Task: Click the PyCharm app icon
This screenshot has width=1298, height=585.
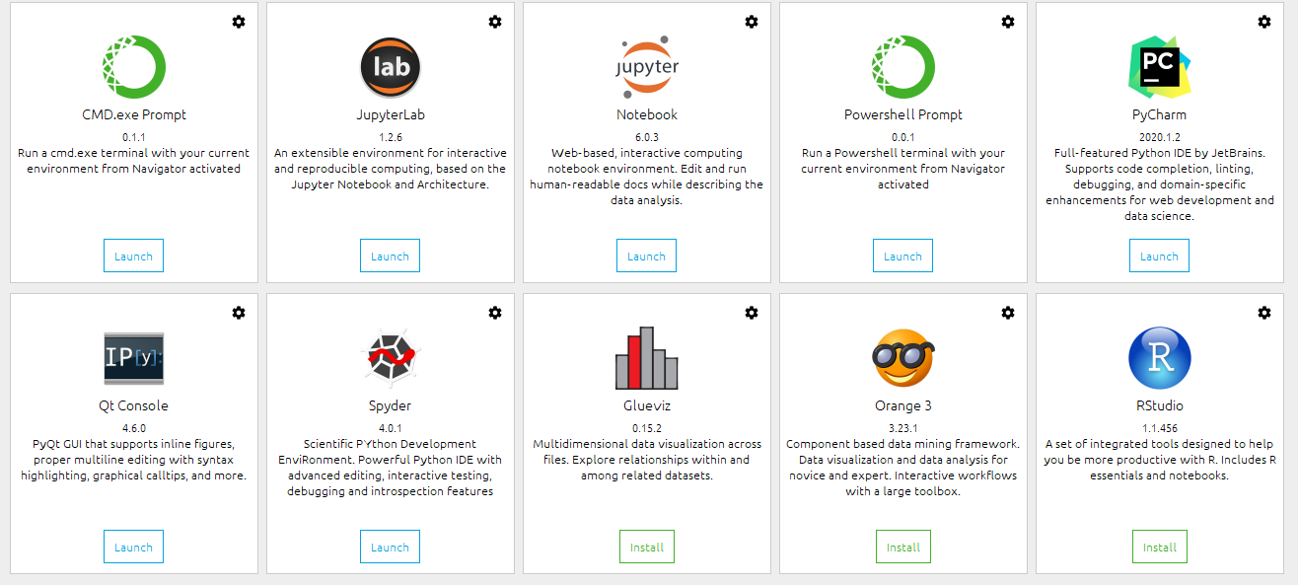Action: [x=1159, y=66]
